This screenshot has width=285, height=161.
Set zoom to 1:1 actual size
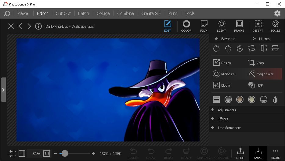[x=47, y=153]
